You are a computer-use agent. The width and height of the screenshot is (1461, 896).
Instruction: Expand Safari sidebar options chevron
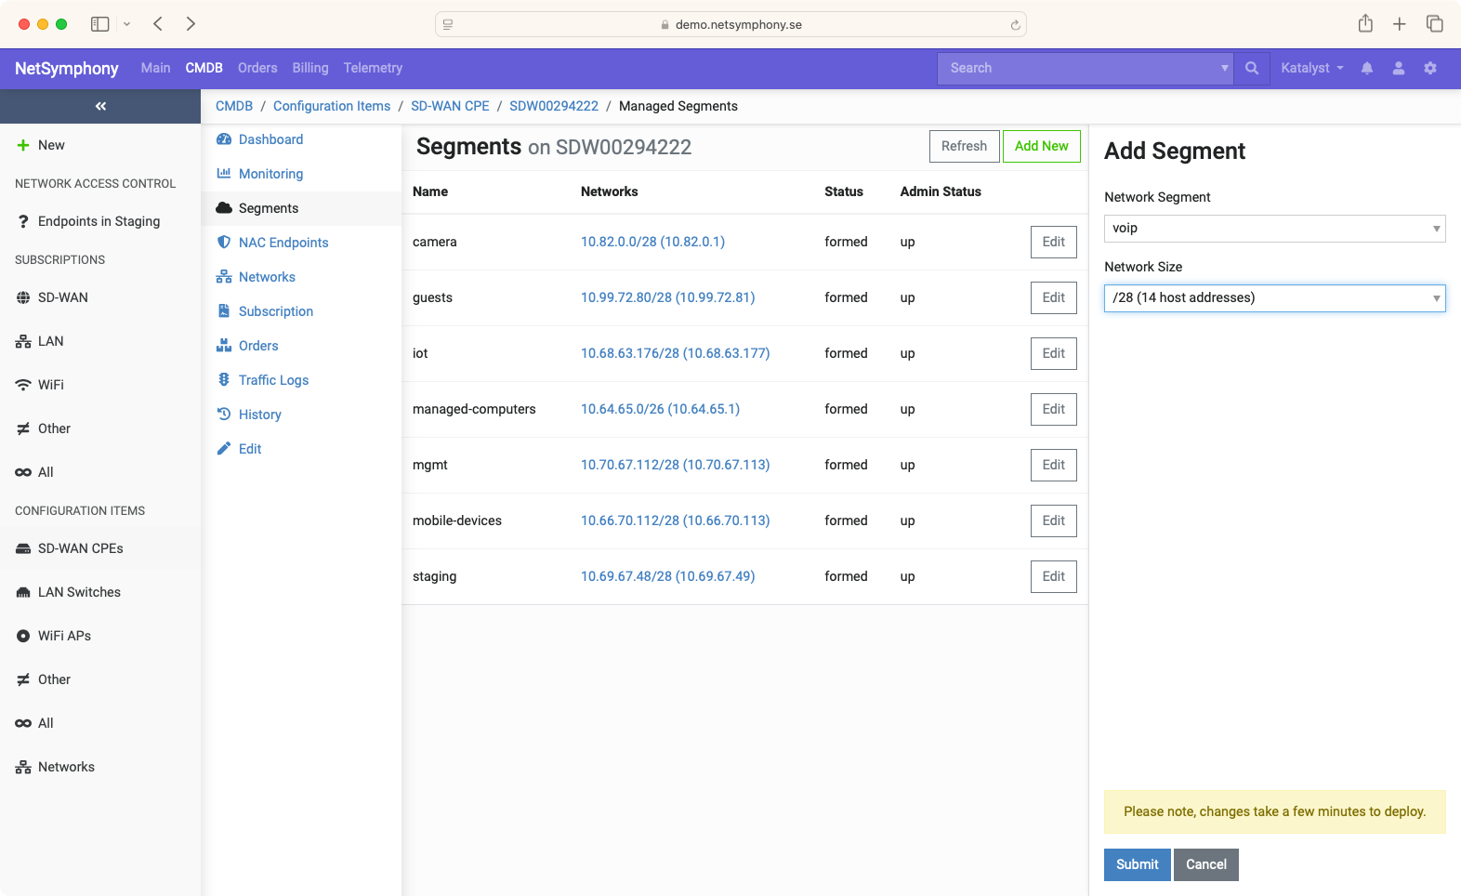coord(127,24)
